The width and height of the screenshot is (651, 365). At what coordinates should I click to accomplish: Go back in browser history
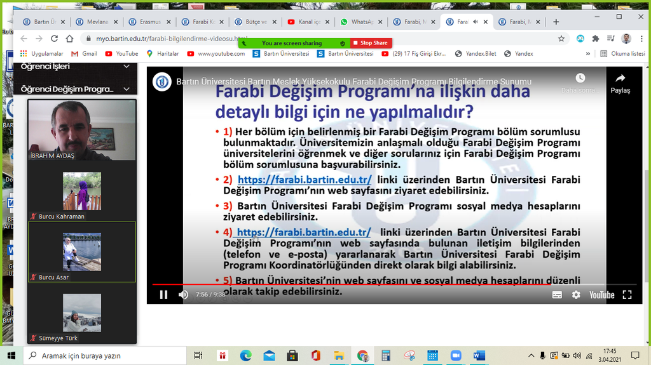24,39
